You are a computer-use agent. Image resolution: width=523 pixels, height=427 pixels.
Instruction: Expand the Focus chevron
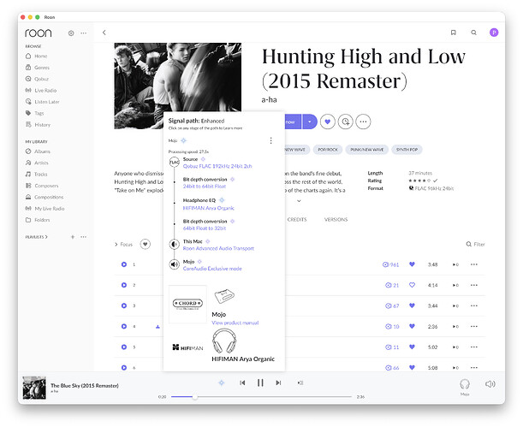pyautogui.click(x=116, y=244)
